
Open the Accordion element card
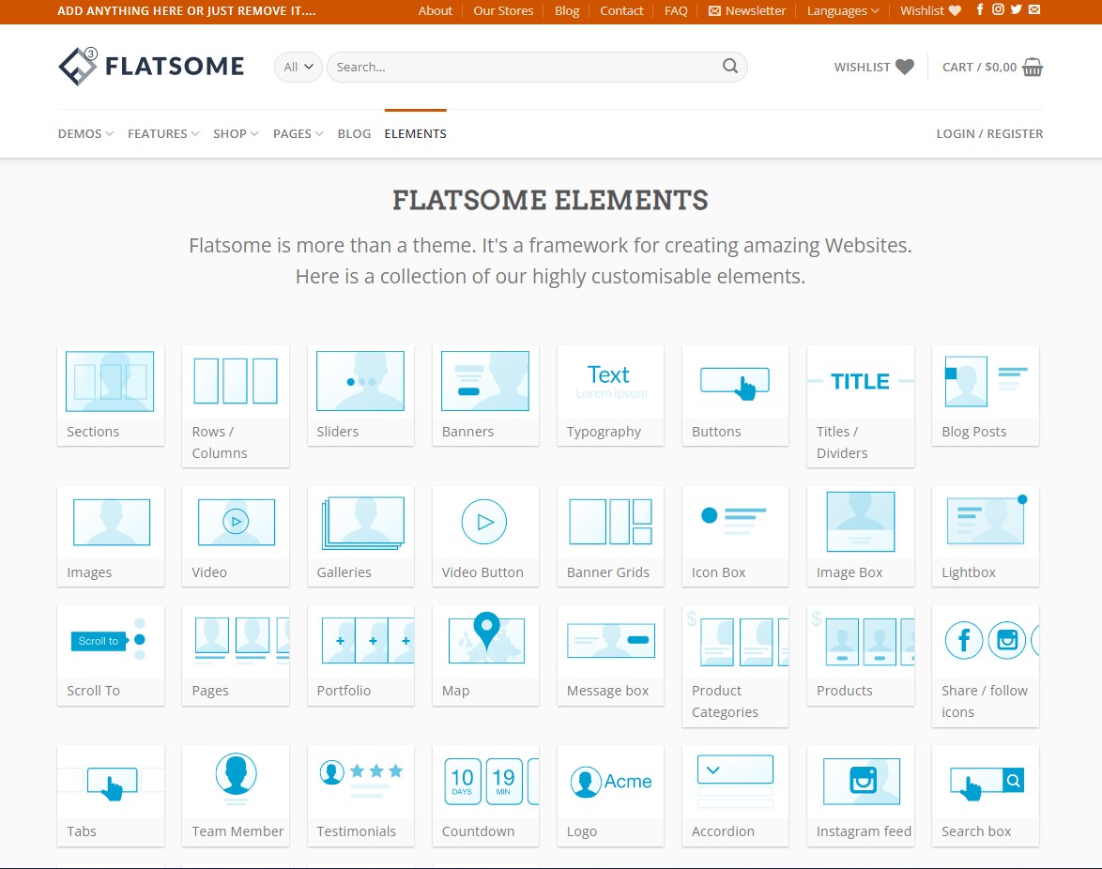[735, 795]
